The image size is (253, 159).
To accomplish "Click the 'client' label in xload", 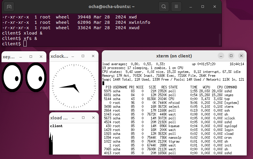I will (56, 126).
